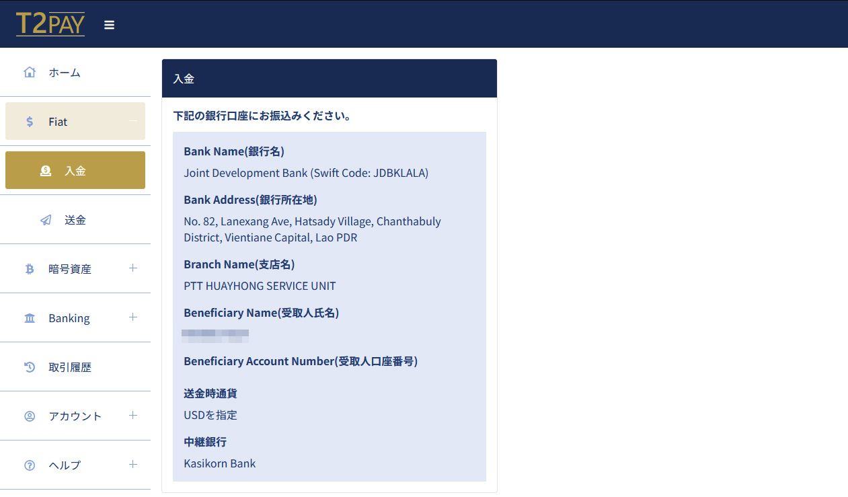Viewport: 848px width, 497px height.
Task: Click the instruction text 下記の銀行口座にお振込みください
Action: [262, 116]
